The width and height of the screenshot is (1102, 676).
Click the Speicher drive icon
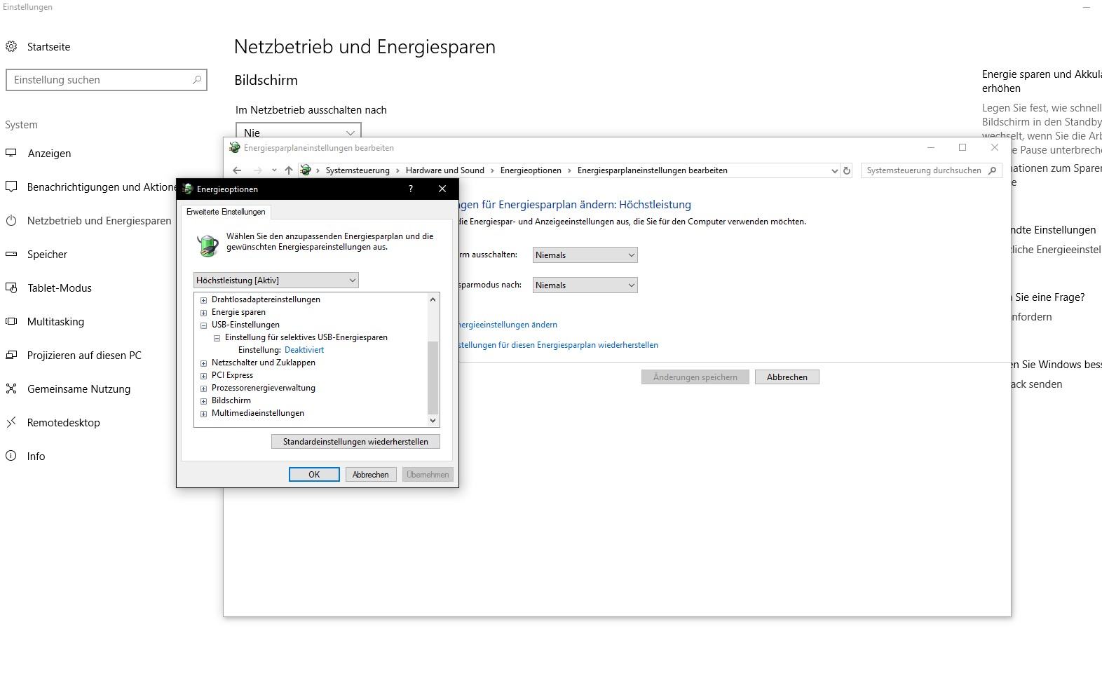[11, 254]
